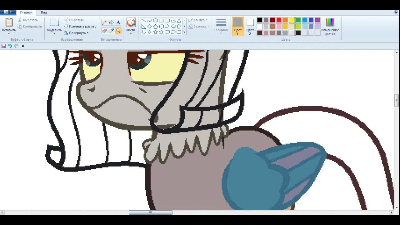Click the redo arrow icon
The image size is (400, 225).
pos(16,46)
